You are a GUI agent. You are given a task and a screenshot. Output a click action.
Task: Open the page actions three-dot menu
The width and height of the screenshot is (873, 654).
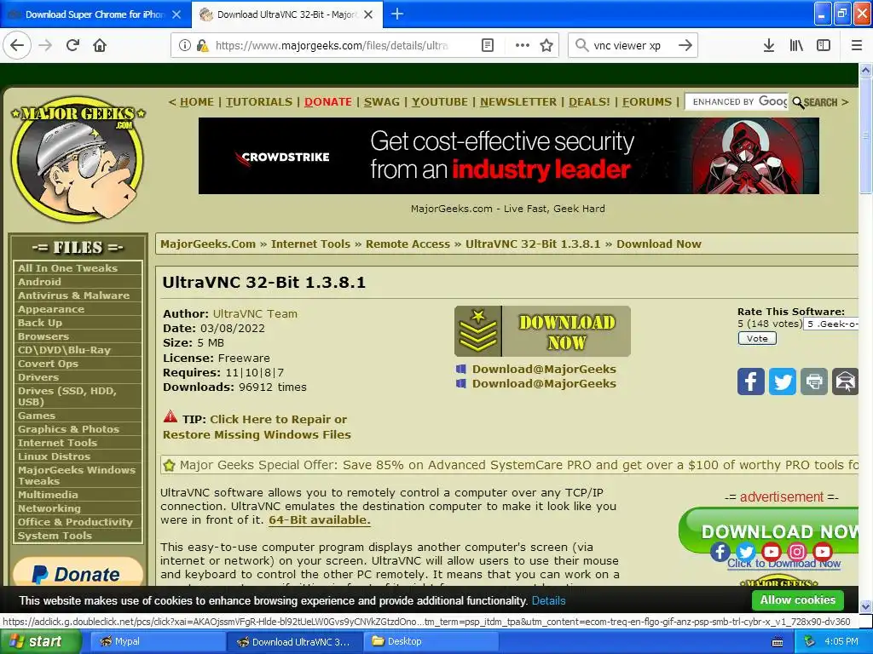523,45
